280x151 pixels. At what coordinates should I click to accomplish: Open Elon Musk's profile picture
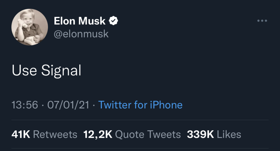coord(30,27)
